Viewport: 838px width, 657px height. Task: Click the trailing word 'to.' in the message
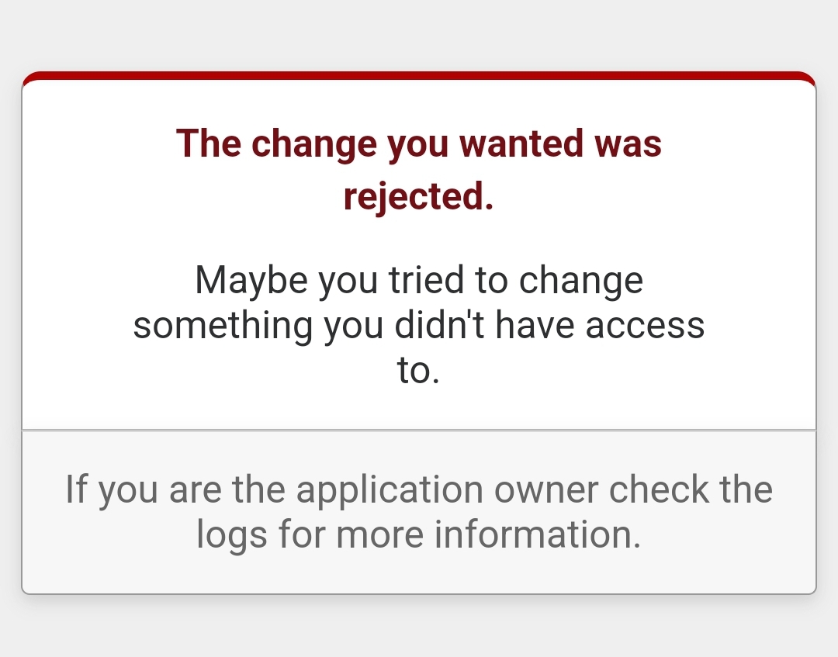pyautogui.click(x=418, y=370)
